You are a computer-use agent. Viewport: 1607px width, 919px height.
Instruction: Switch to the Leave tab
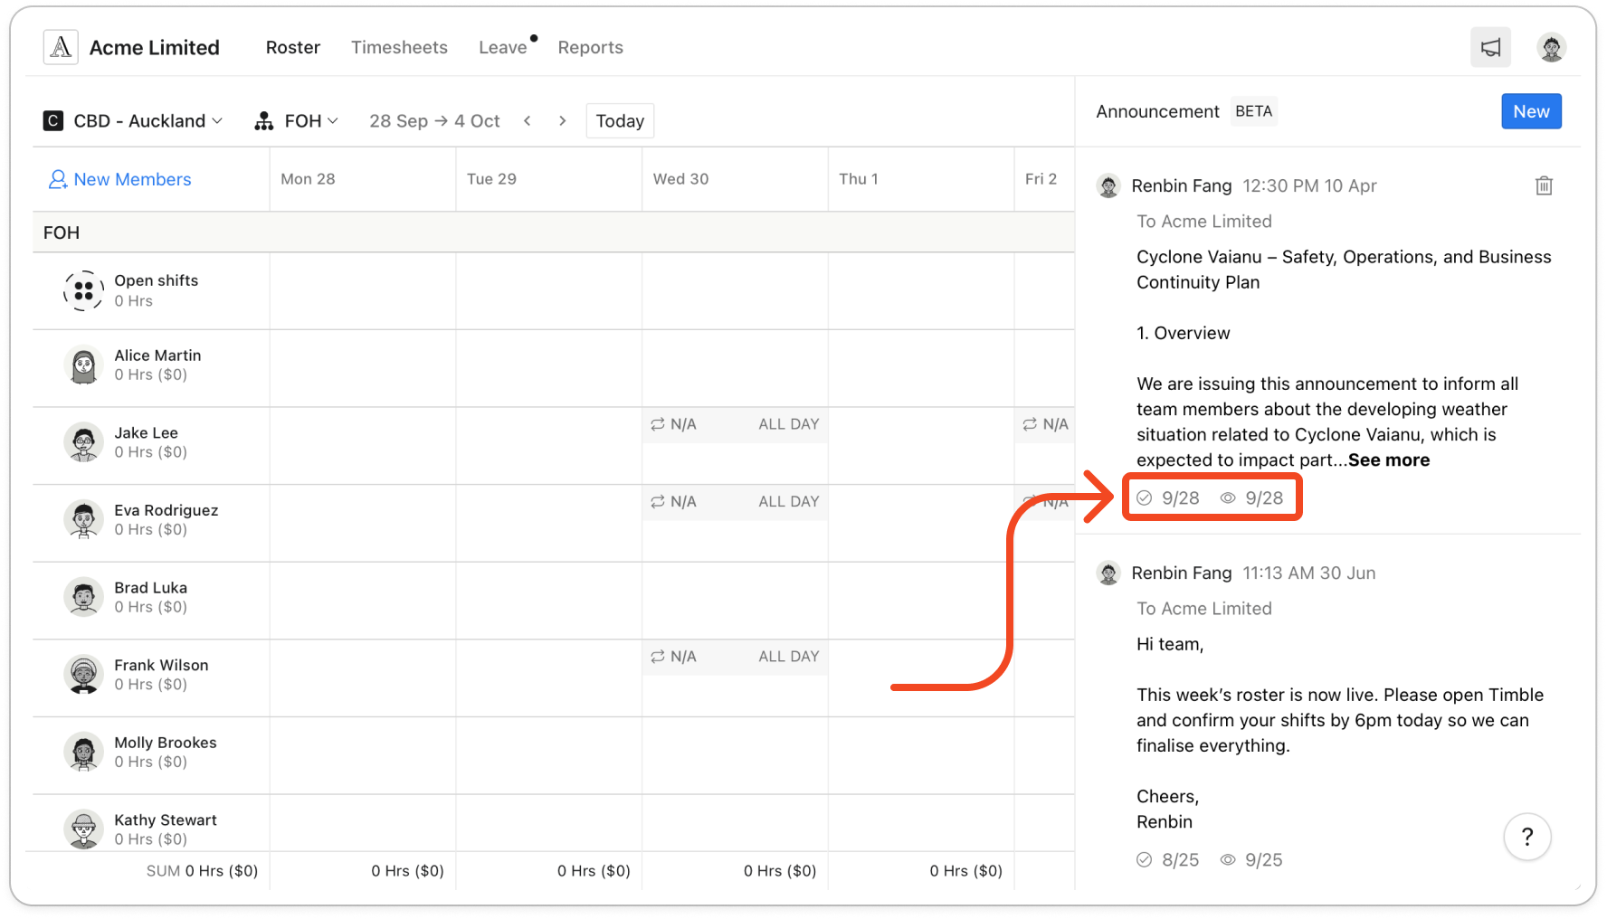tap(503, 47)
